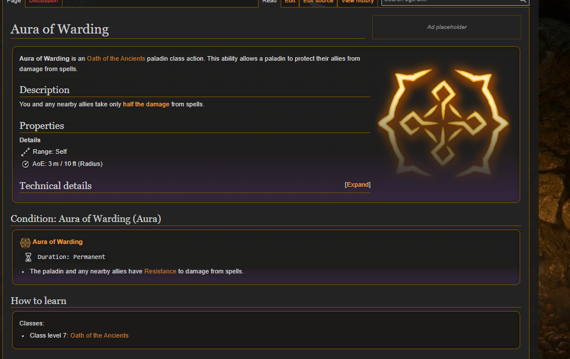Select the Read tab
This screenshot has width=570, height=359.
pos(269,2)
